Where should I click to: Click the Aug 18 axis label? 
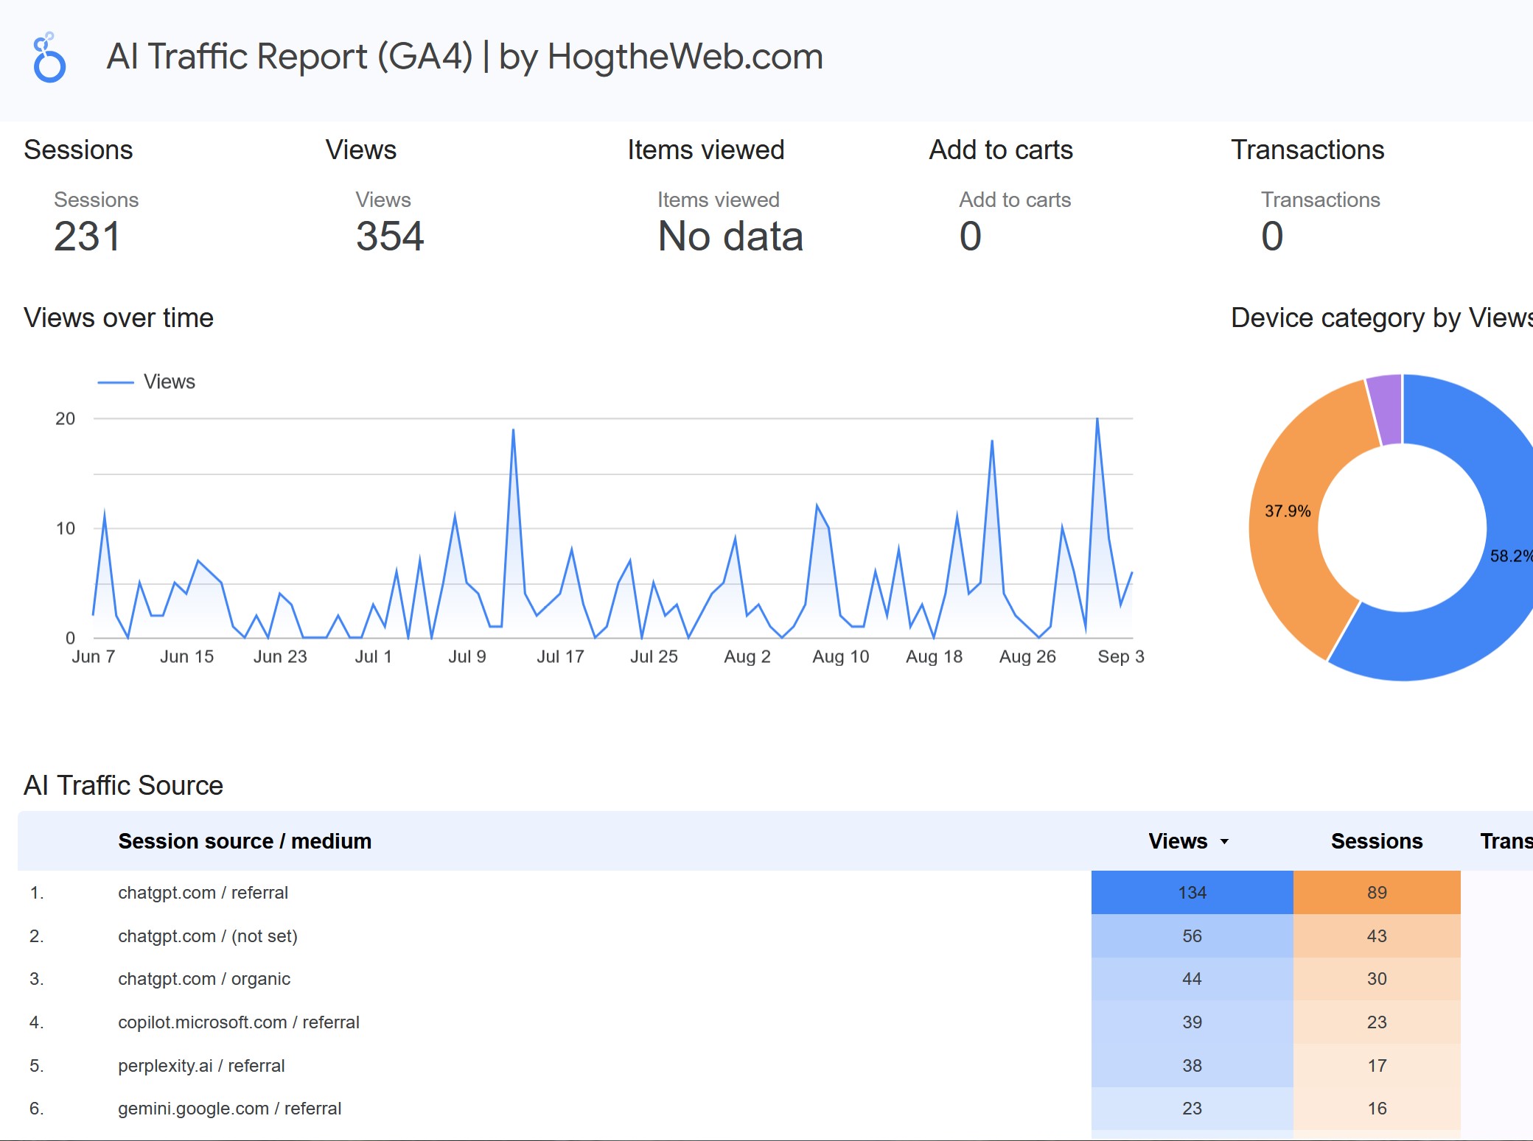[x=934, y=656]
